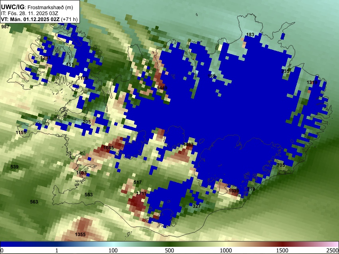Screen dimensions: 339x254
Task: Click the "1539" value in the southeast
Action: (234, 191)
